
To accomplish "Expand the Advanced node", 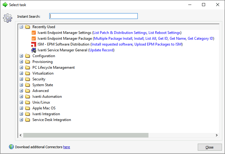I will coord(21,91).
